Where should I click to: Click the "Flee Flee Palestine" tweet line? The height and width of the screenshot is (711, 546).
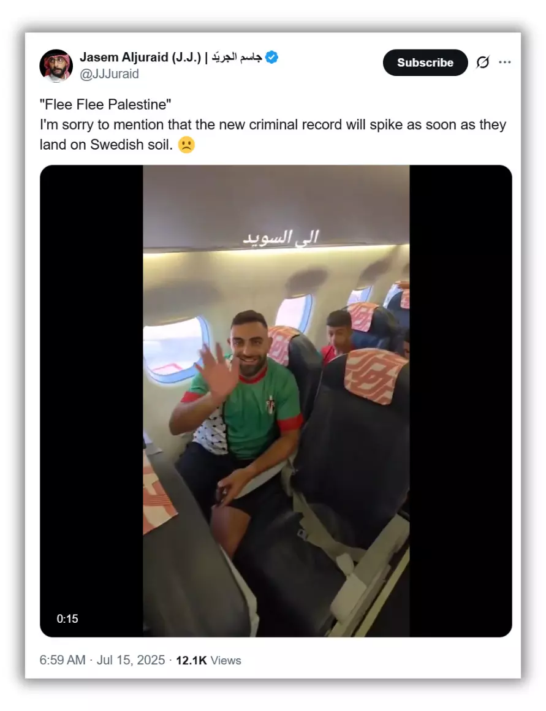pyautogui.click(x=105, y=104)
